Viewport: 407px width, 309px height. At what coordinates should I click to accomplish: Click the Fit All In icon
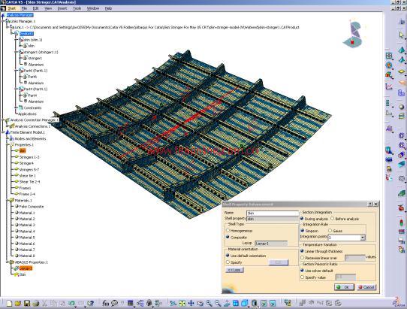coord(182,303)
